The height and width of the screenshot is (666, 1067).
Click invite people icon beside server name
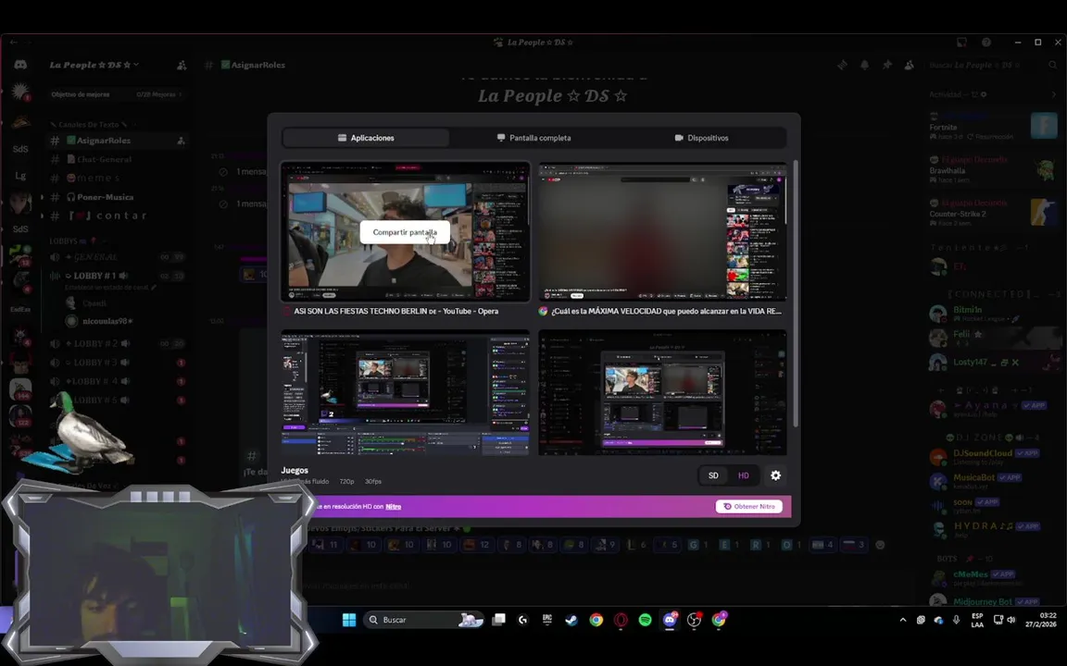tap(182, 66)
